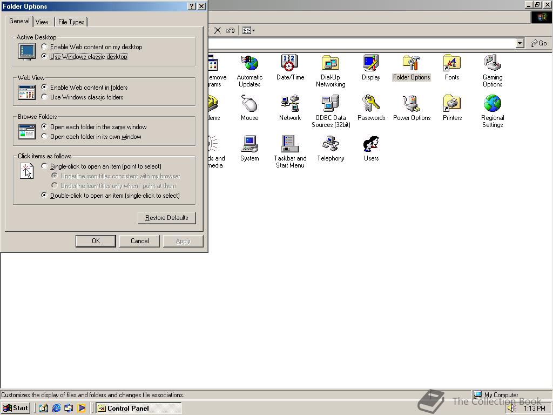This screenshot has width=553, height=415.
Task: Click the Restore Defaults button
Action: (166, 218)
